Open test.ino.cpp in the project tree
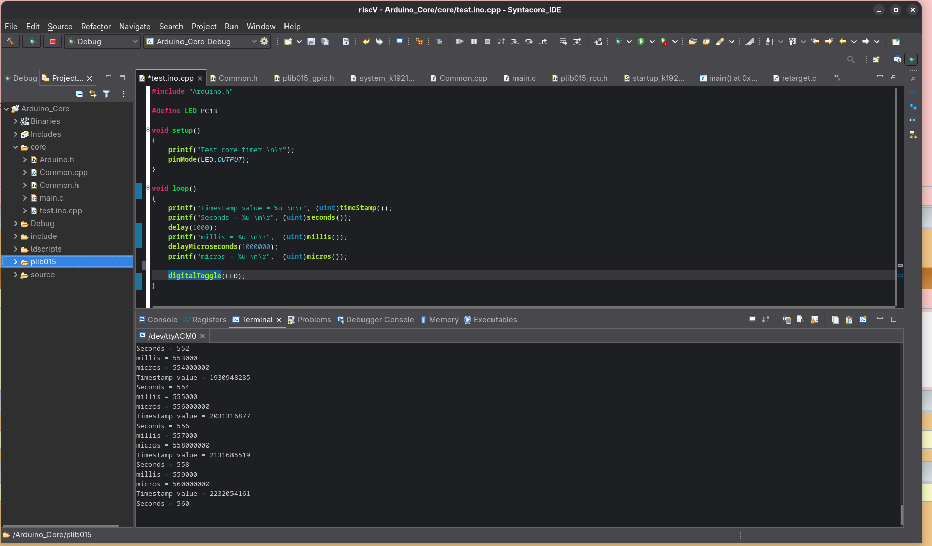932x546 pixels. click(x=60, y=211)
